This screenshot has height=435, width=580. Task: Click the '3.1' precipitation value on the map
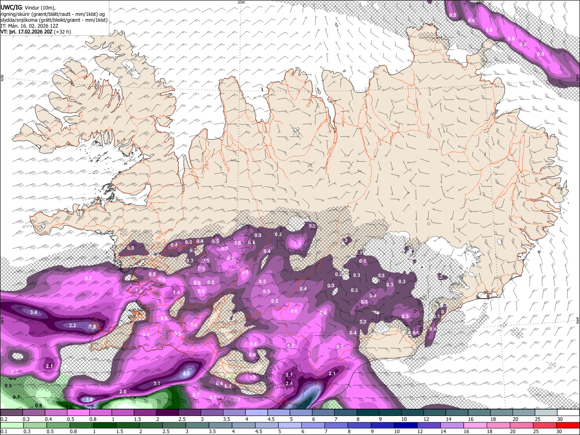[157, 383]
